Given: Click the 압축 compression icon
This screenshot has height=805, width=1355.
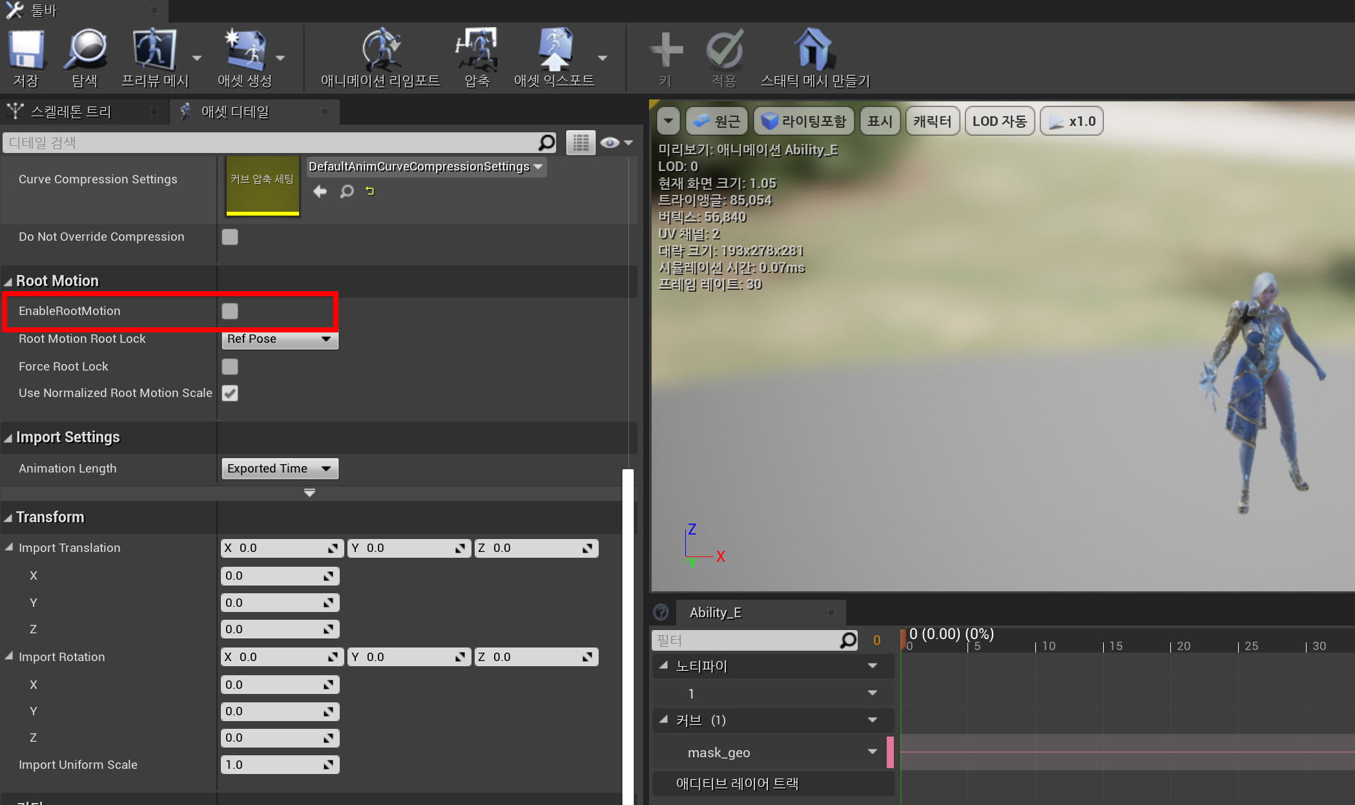Looking at the screenshot, I should point(477,50).
